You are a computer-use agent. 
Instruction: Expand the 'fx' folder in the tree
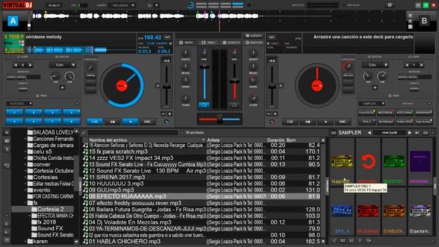[25, 203]
